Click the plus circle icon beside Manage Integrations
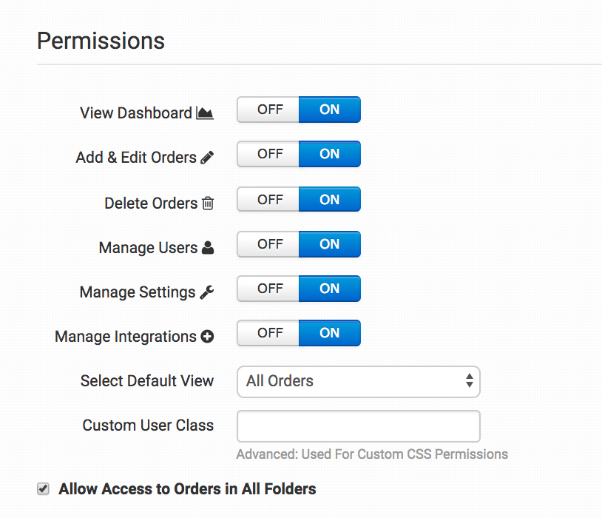This screenshot has width=602, height=518. (x=208, y=337)
